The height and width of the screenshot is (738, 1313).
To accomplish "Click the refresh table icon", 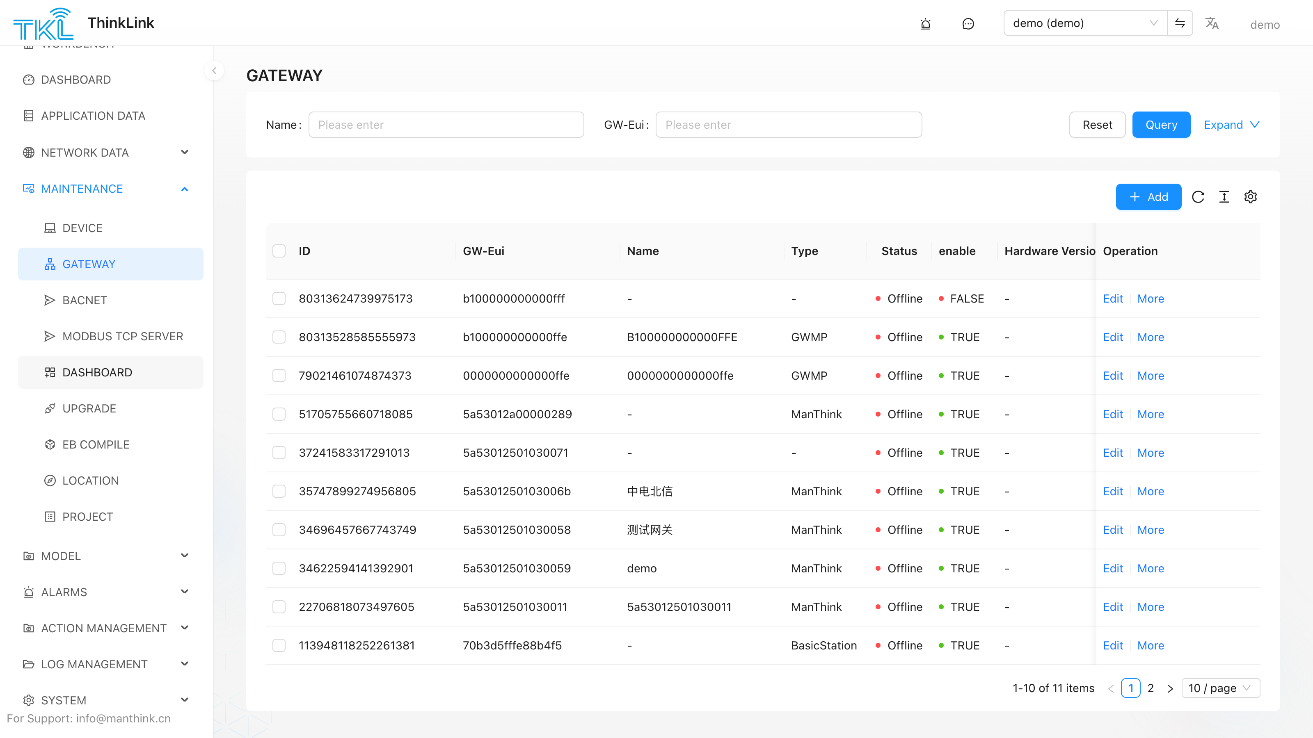I will (x=1198, y=197).
